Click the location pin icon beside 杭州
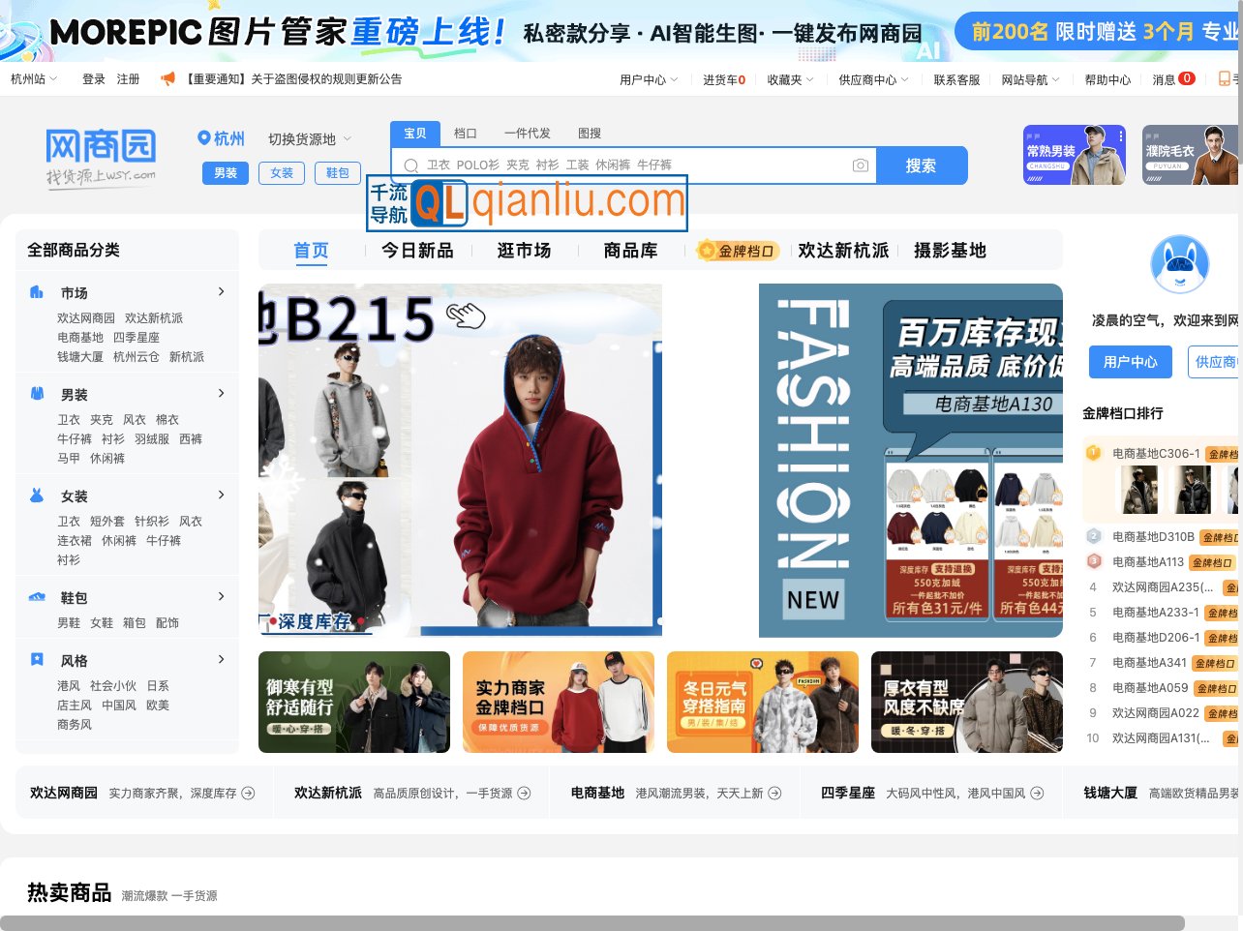The height and width of the screenshot is (931, 1243). (x=204, y=138)
